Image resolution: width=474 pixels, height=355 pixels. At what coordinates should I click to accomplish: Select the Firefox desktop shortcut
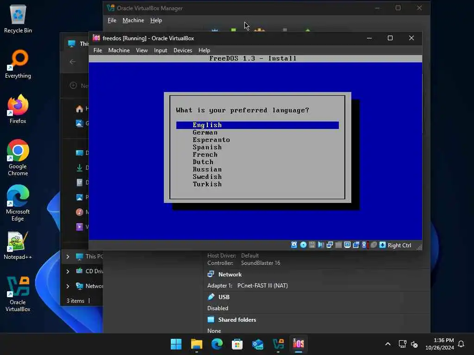[18, 109]
